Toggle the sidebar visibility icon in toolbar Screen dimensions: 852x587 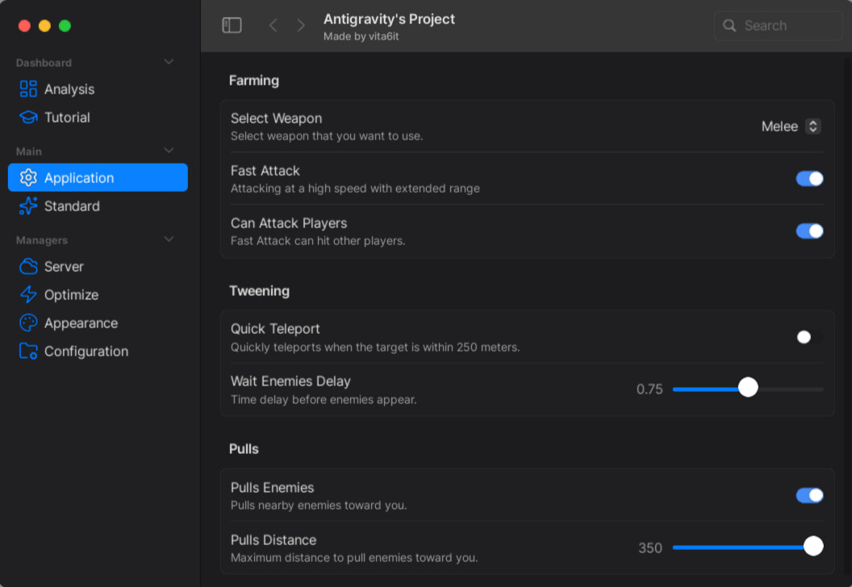(232, 25)
